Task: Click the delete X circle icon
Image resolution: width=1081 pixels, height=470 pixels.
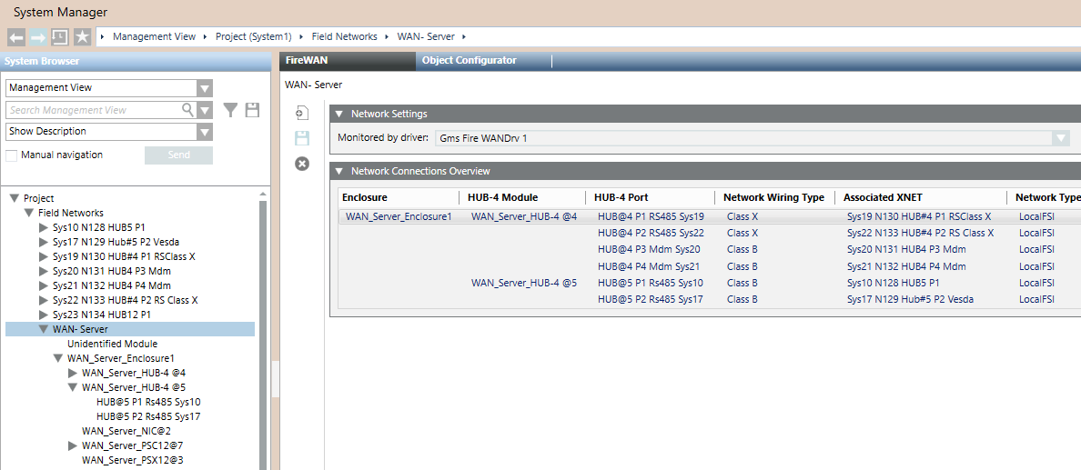Action: coord(302,164)
